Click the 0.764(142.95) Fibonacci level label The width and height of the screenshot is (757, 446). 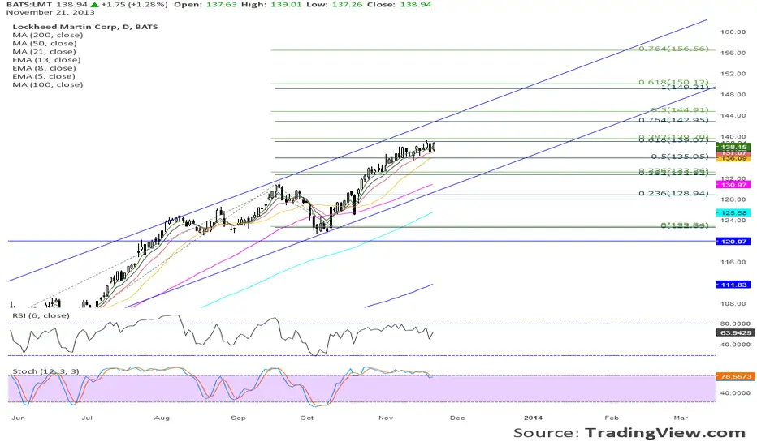tap(673, 120)
